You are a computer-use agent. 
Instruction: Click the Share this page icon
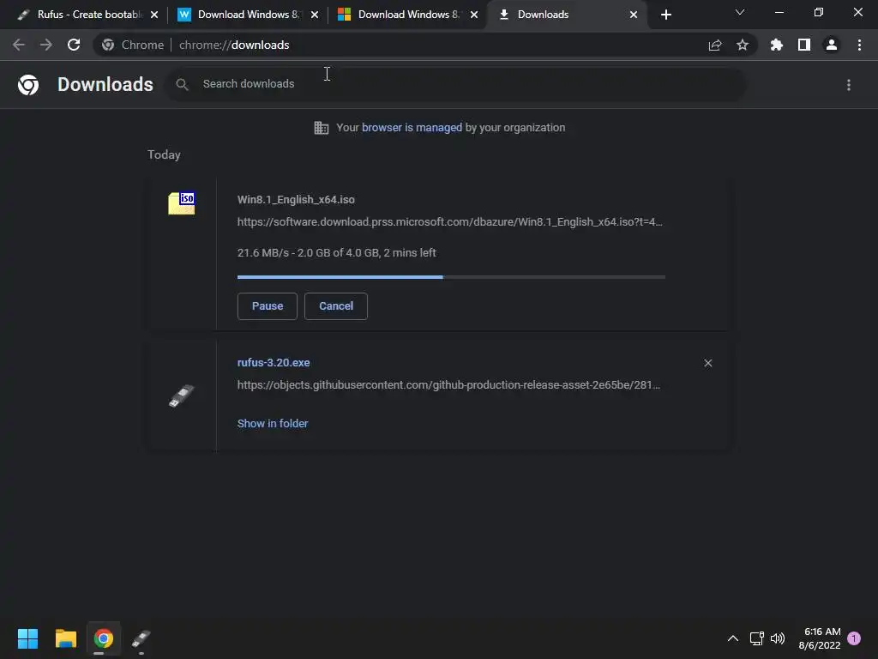715,45
